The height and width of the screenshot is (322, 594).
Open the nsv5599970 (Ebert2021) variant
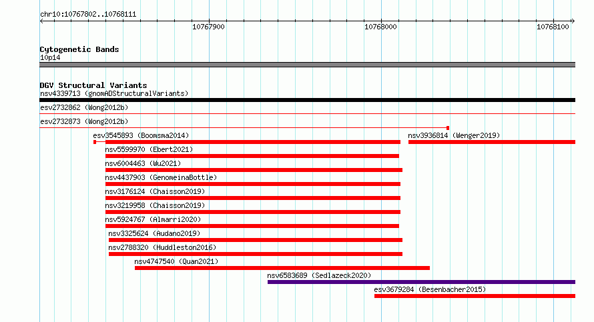[149, 149]
